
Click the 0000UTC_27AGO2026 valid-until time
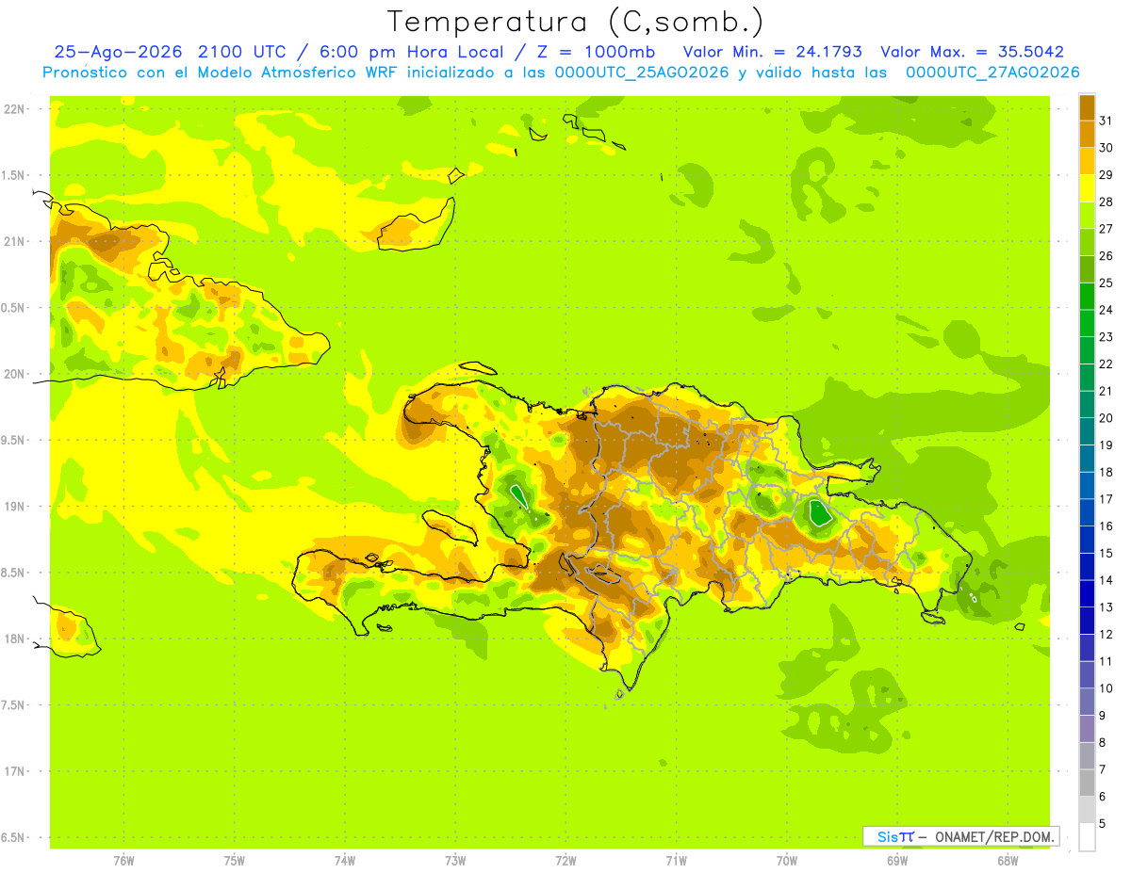[x=992, y=73]
